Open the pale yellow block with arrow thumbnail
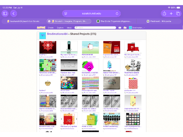183x137 pixels. (133, 101)
